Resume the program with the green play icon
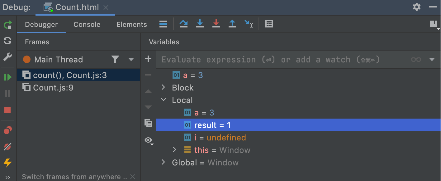This screenshot has height=181, width=441. [8, 77]
